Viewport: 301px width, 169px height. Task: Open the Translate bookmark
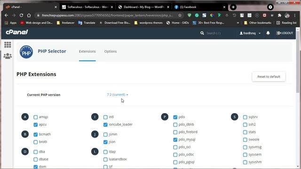87,23
